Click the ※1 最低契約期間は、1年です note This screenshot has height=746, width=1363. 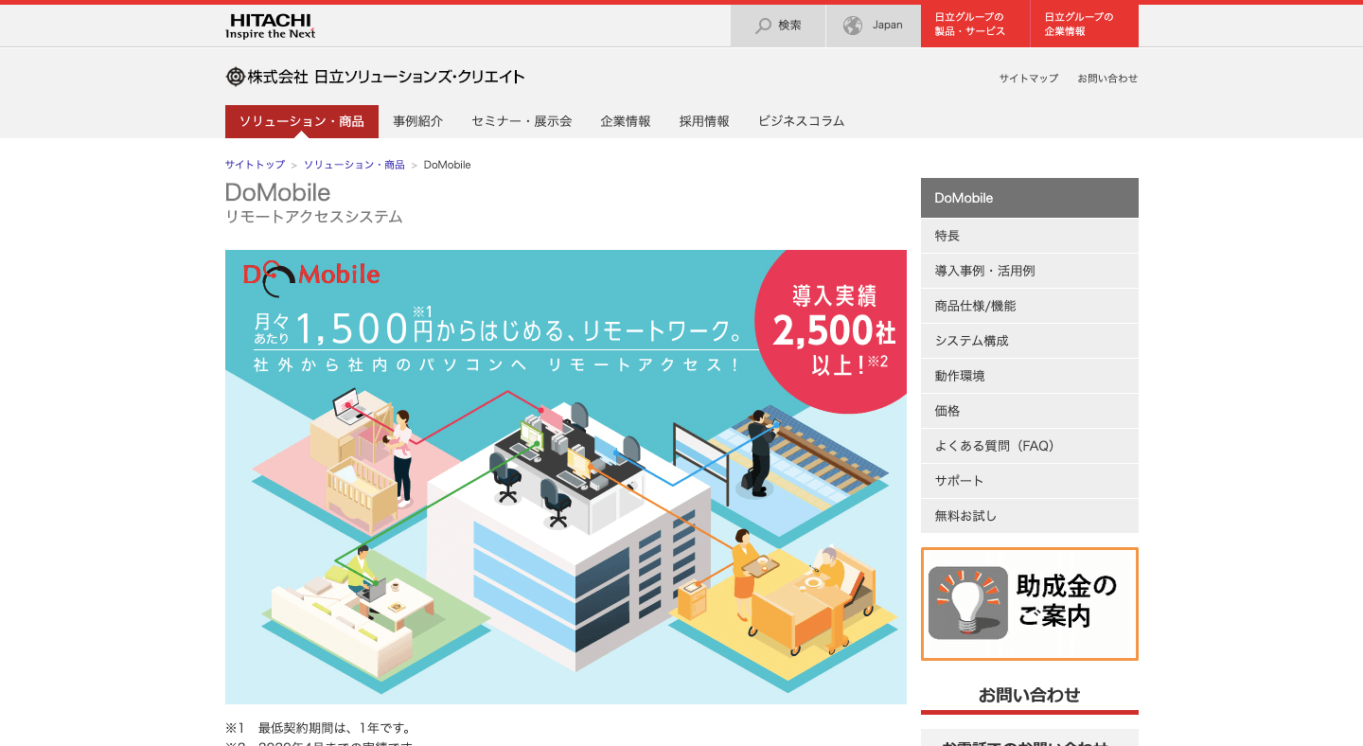(318, 728)
